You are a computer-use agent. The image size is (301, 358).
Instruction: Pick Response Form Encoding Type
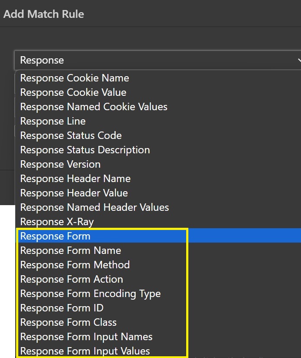pos(90,294)
